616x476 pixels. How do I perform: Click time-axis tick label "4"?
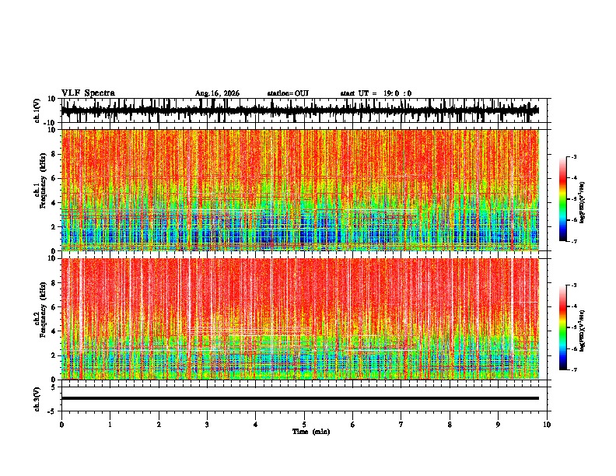click(x=255, y=425)
